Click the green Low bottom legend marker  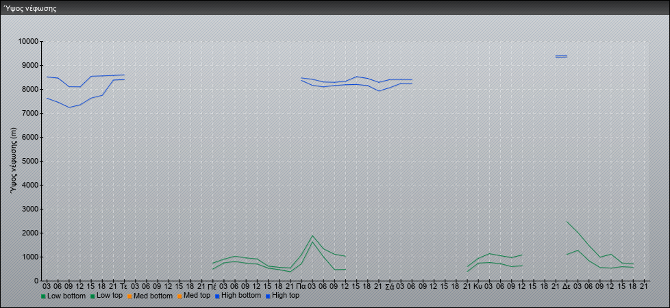[x=44, y=296]
